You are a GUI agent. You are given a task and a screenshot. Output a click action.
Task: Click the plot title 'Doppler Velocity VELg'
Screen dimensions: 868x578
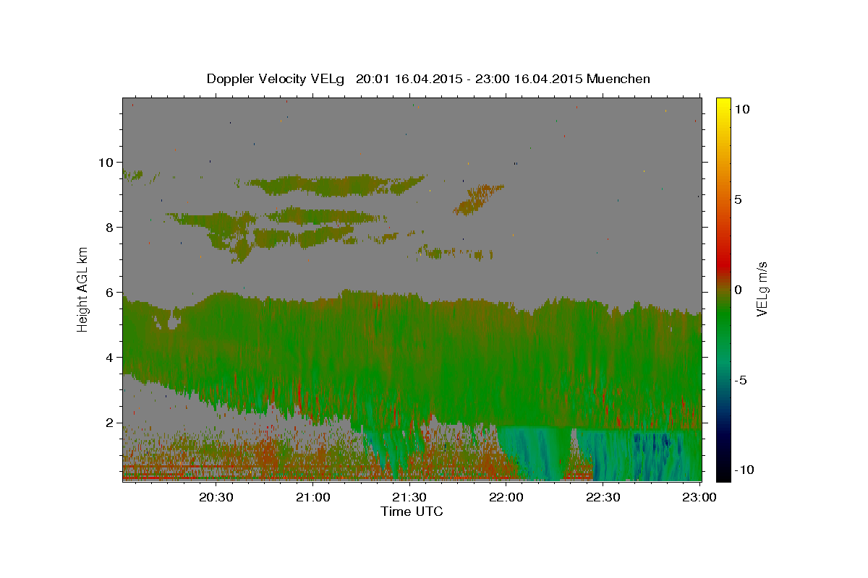click(x=277, y=79)
